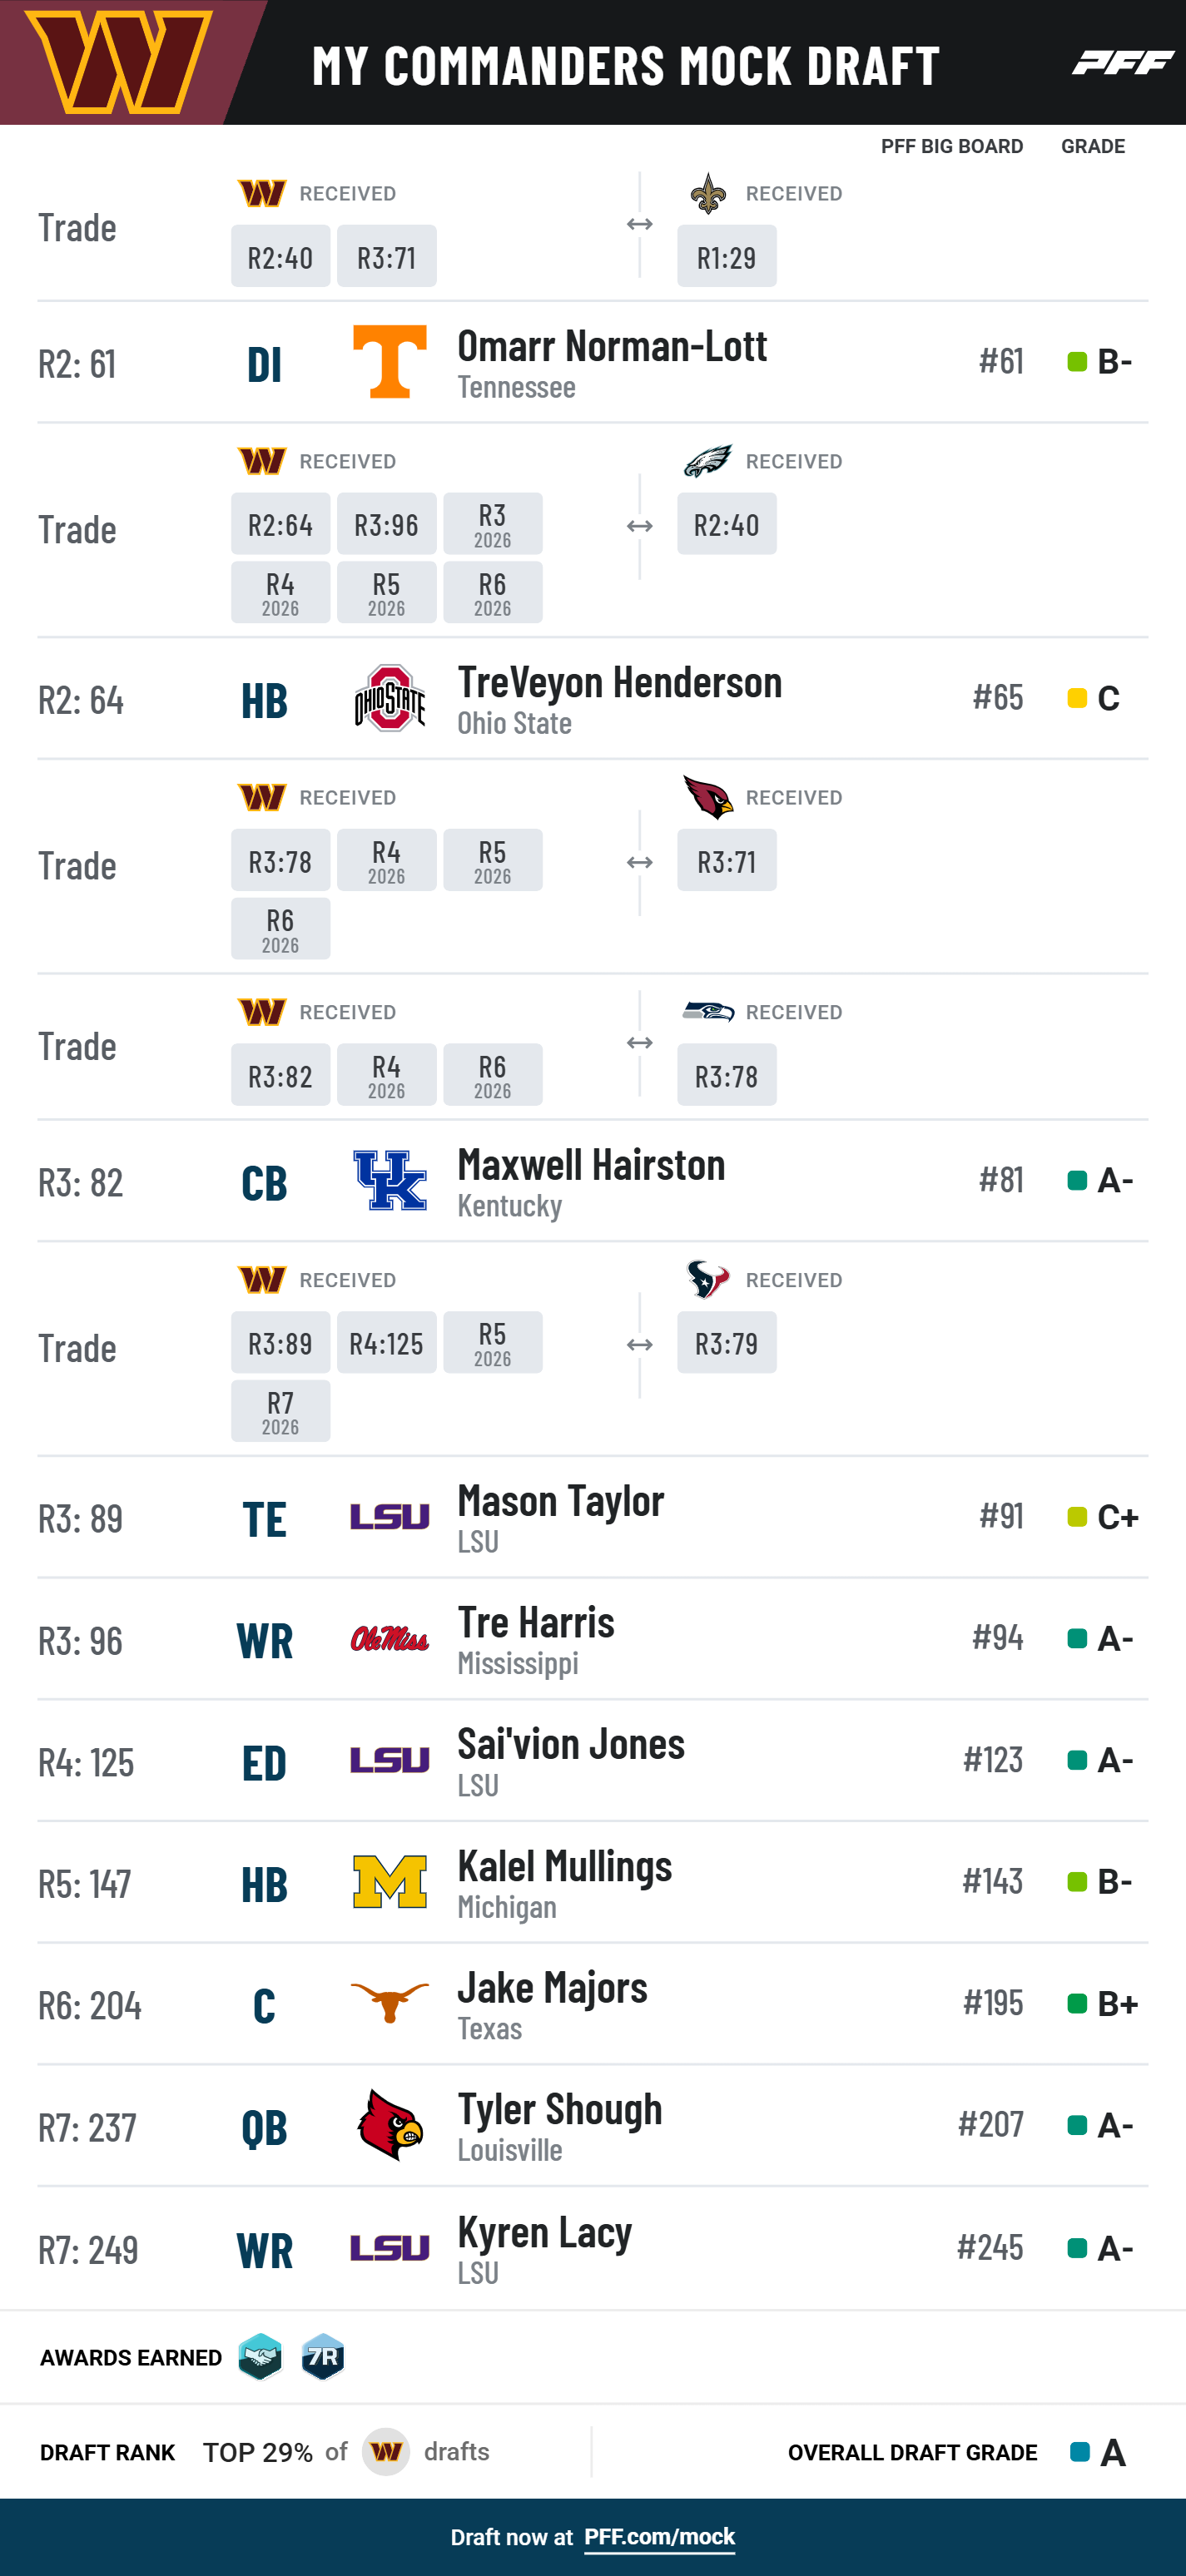Click the Texas Longhorns logo
Image resolution: width=1186 pixels, height=2576 pixels.
[x=390, y=2003]
